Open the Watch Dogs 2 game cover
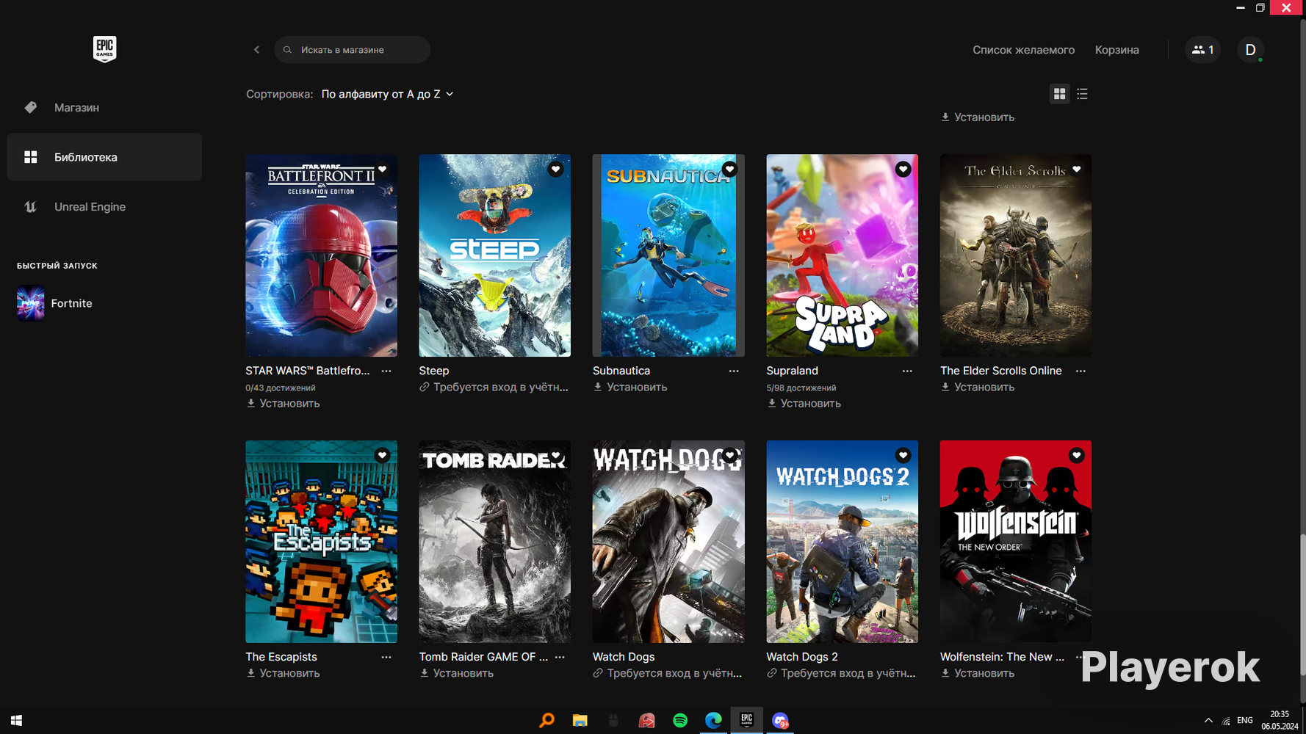1306x734 pixels. (x=842, y=542)
